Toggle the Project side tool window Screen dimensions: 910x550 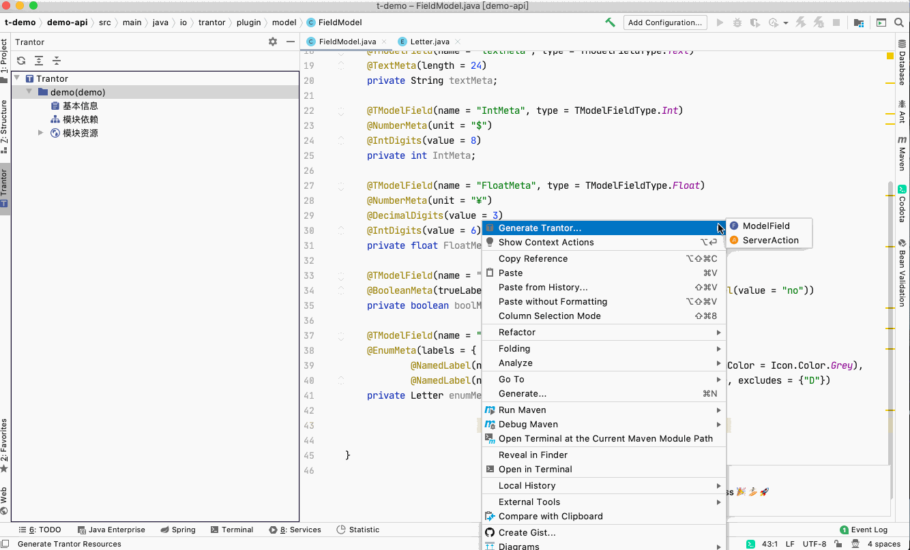(4, 61)
